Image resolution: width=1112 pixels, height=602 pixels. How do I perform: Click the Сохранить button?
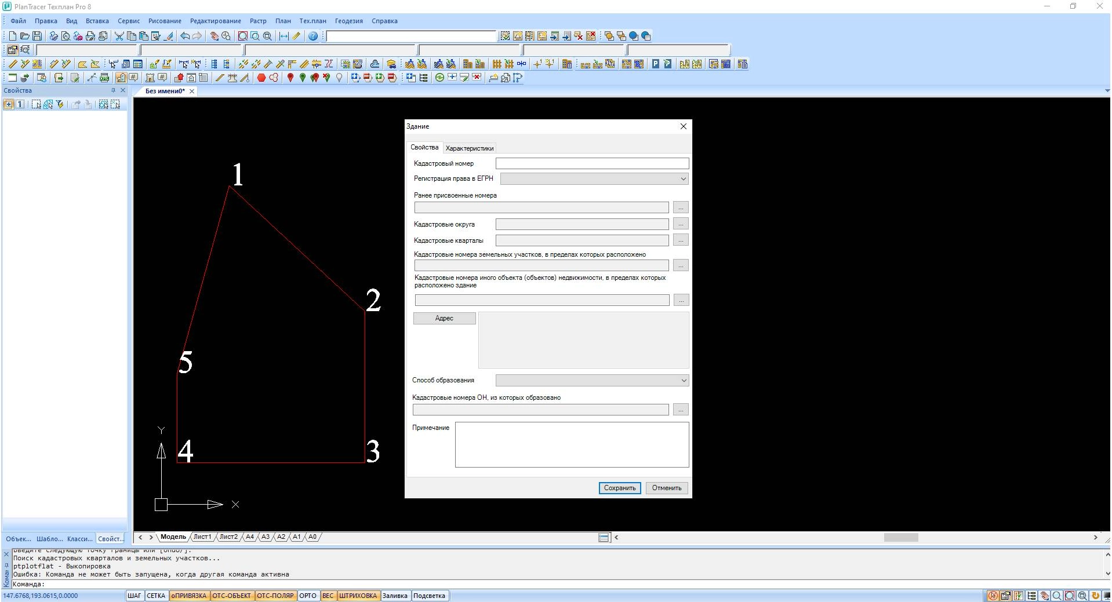620,488
